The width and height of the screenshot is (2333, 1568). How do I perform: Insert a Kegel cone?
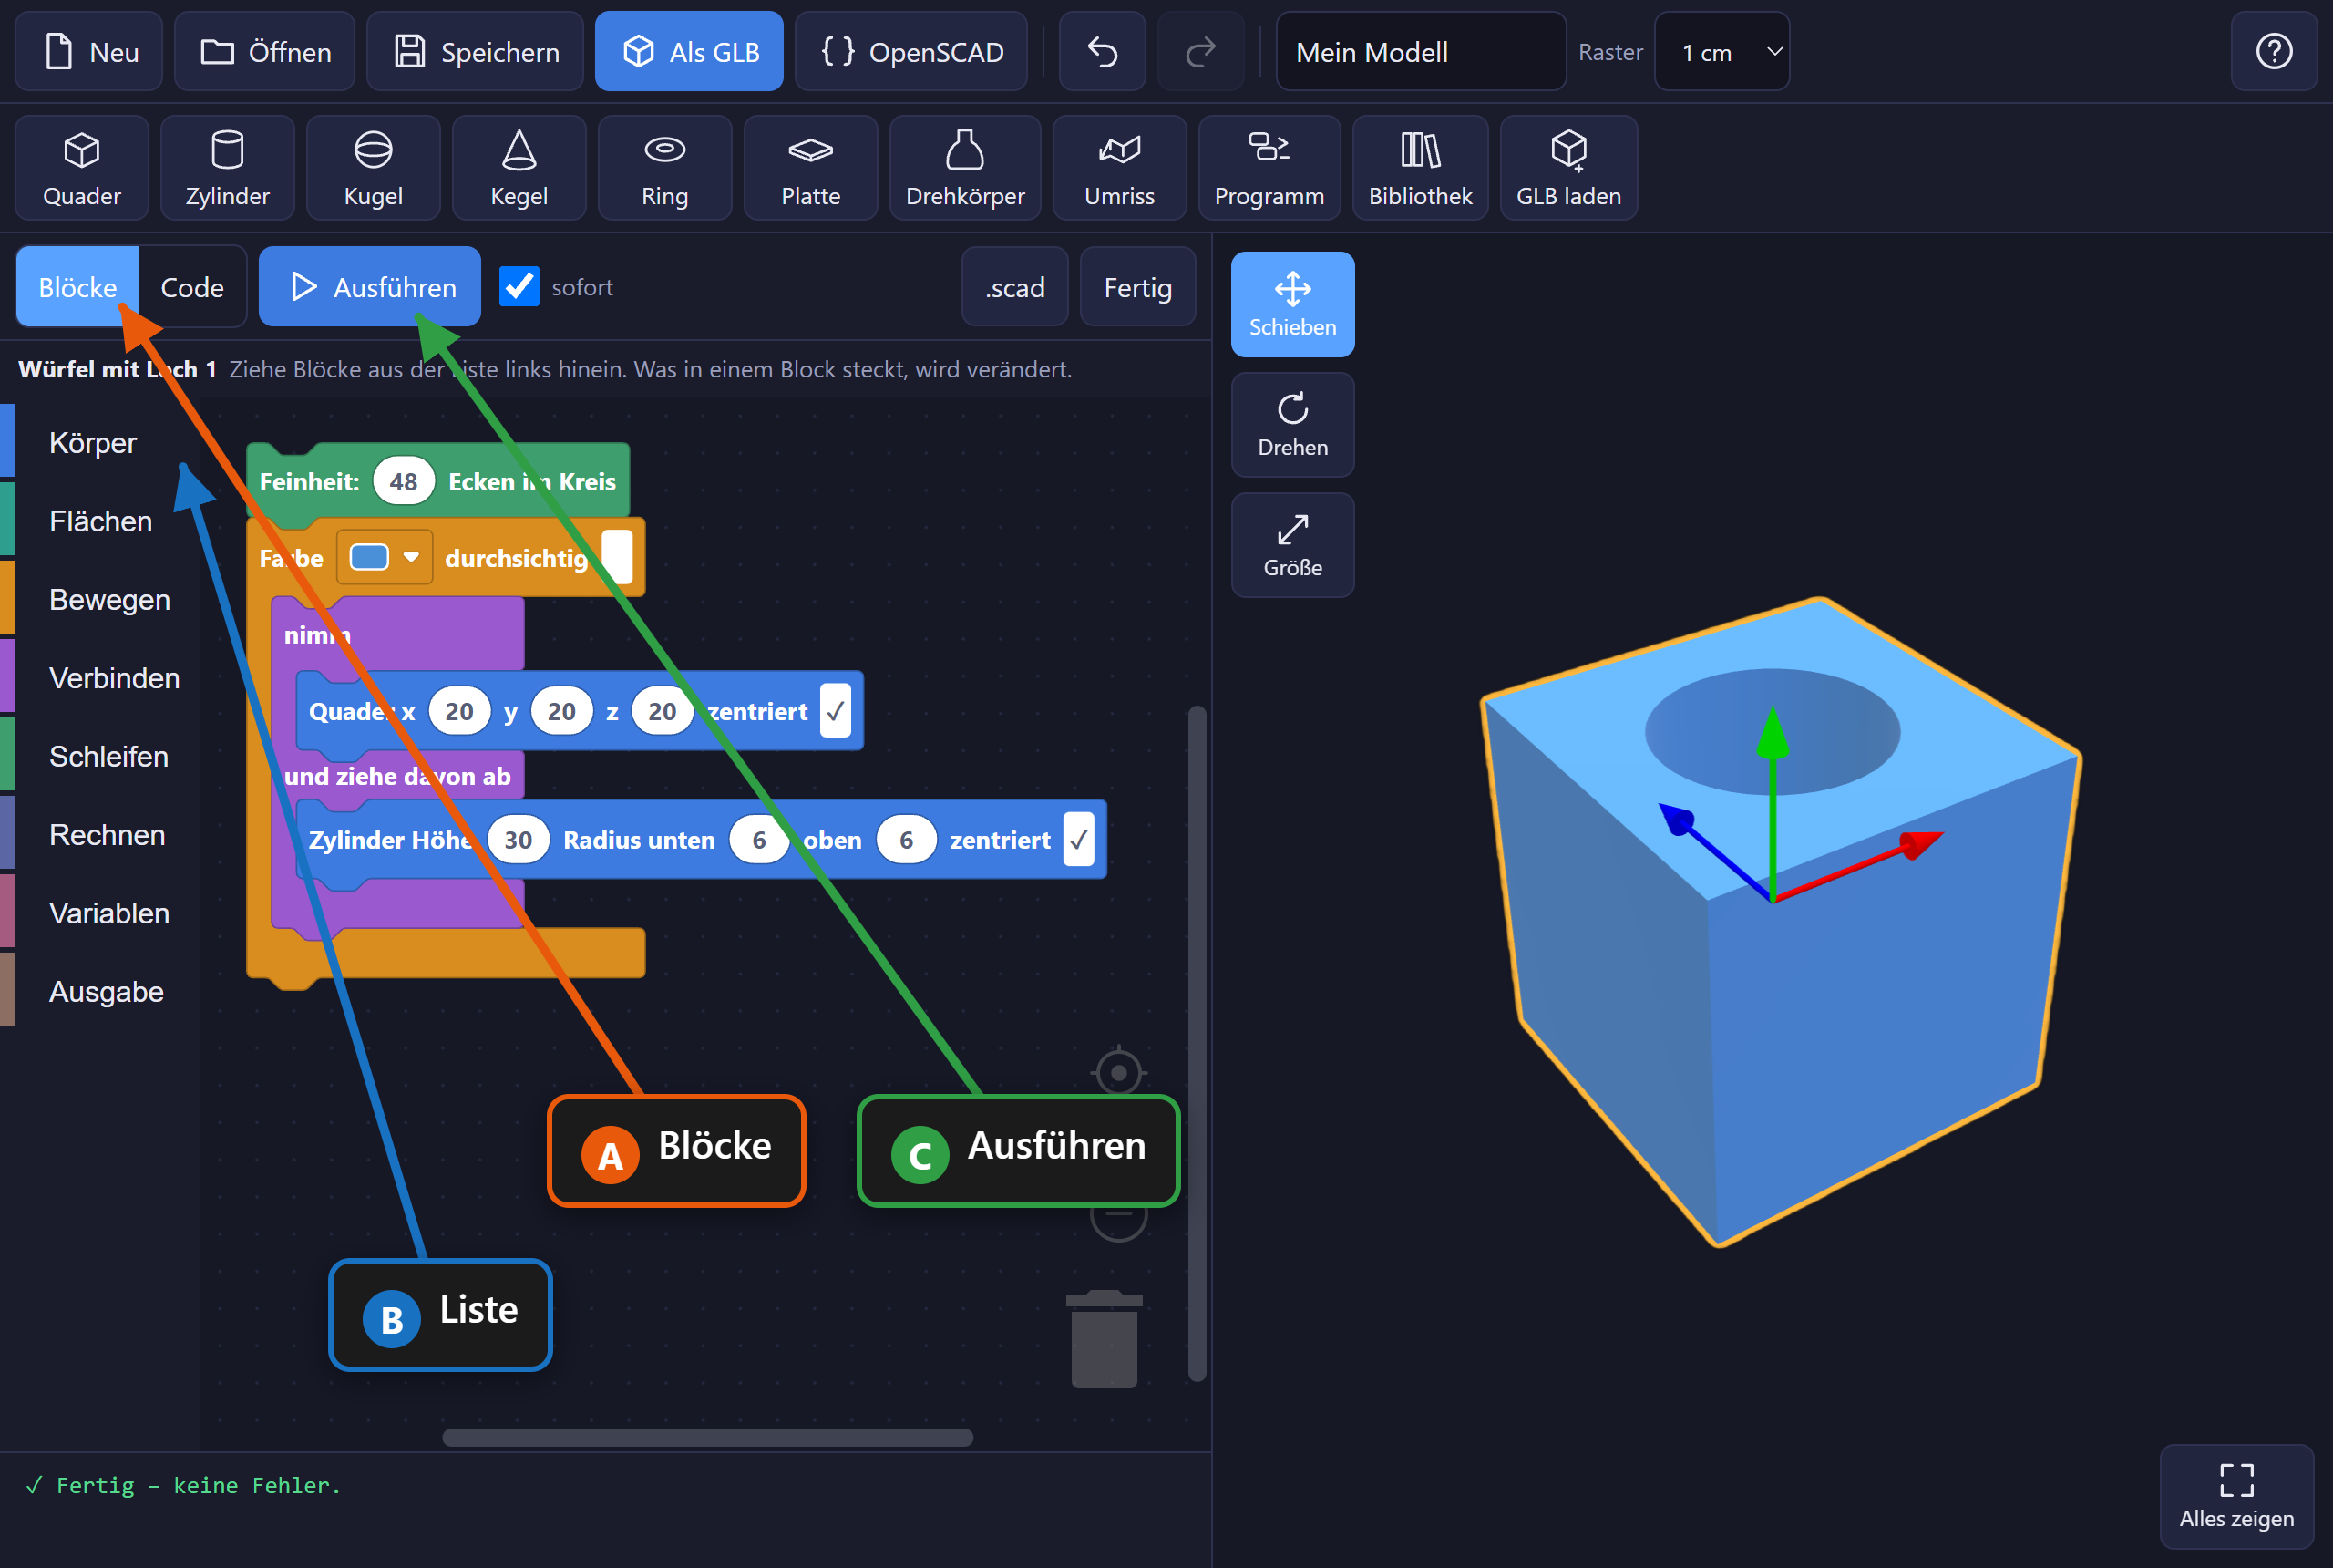click(x=519, y=168)
